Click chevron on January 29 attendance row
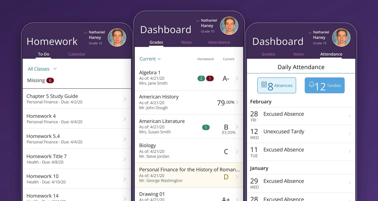 (350, 183)
